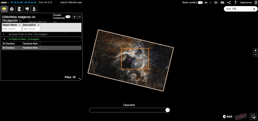This screenshot has height=121, width=258.
Task: Open the outreach images panel icon
Action: [34, 9]
